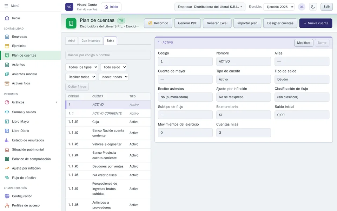Switch to the Árbol tab
The image size is (337, 211).
pos(72,41)
